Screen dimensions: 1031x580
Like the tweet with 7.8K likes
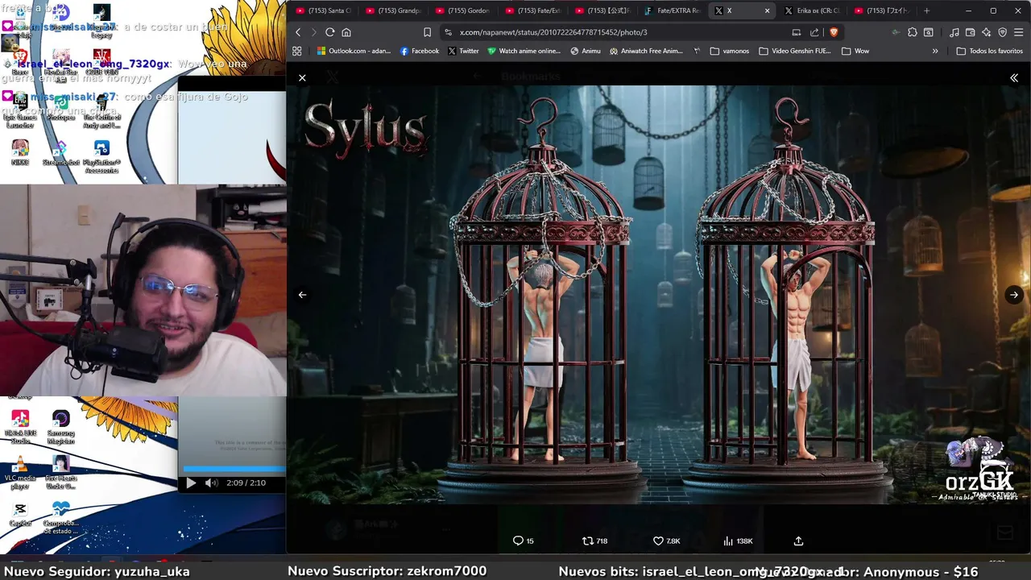point(667,541)
